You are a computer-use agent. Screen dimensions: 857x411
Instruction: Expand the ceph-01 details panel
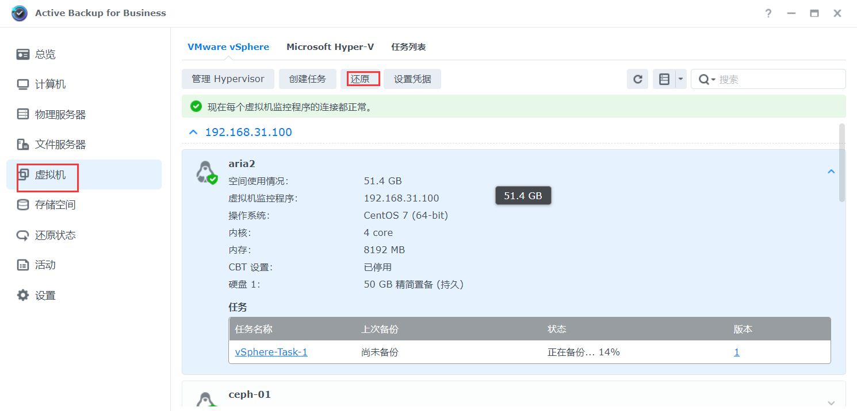coord(831,403)
